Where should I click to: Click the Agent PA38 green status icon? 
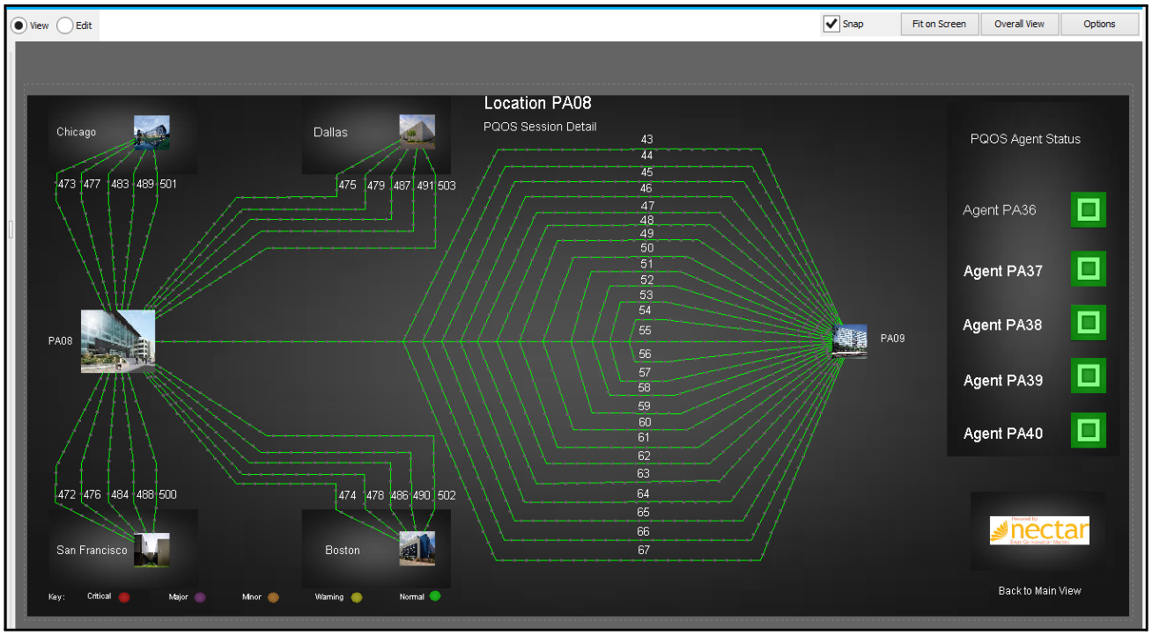coord(1088,323)
